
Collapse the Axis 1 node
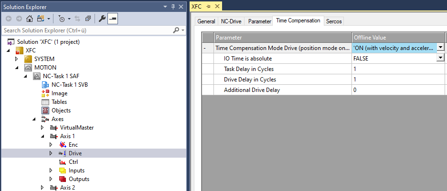(42, 136)
